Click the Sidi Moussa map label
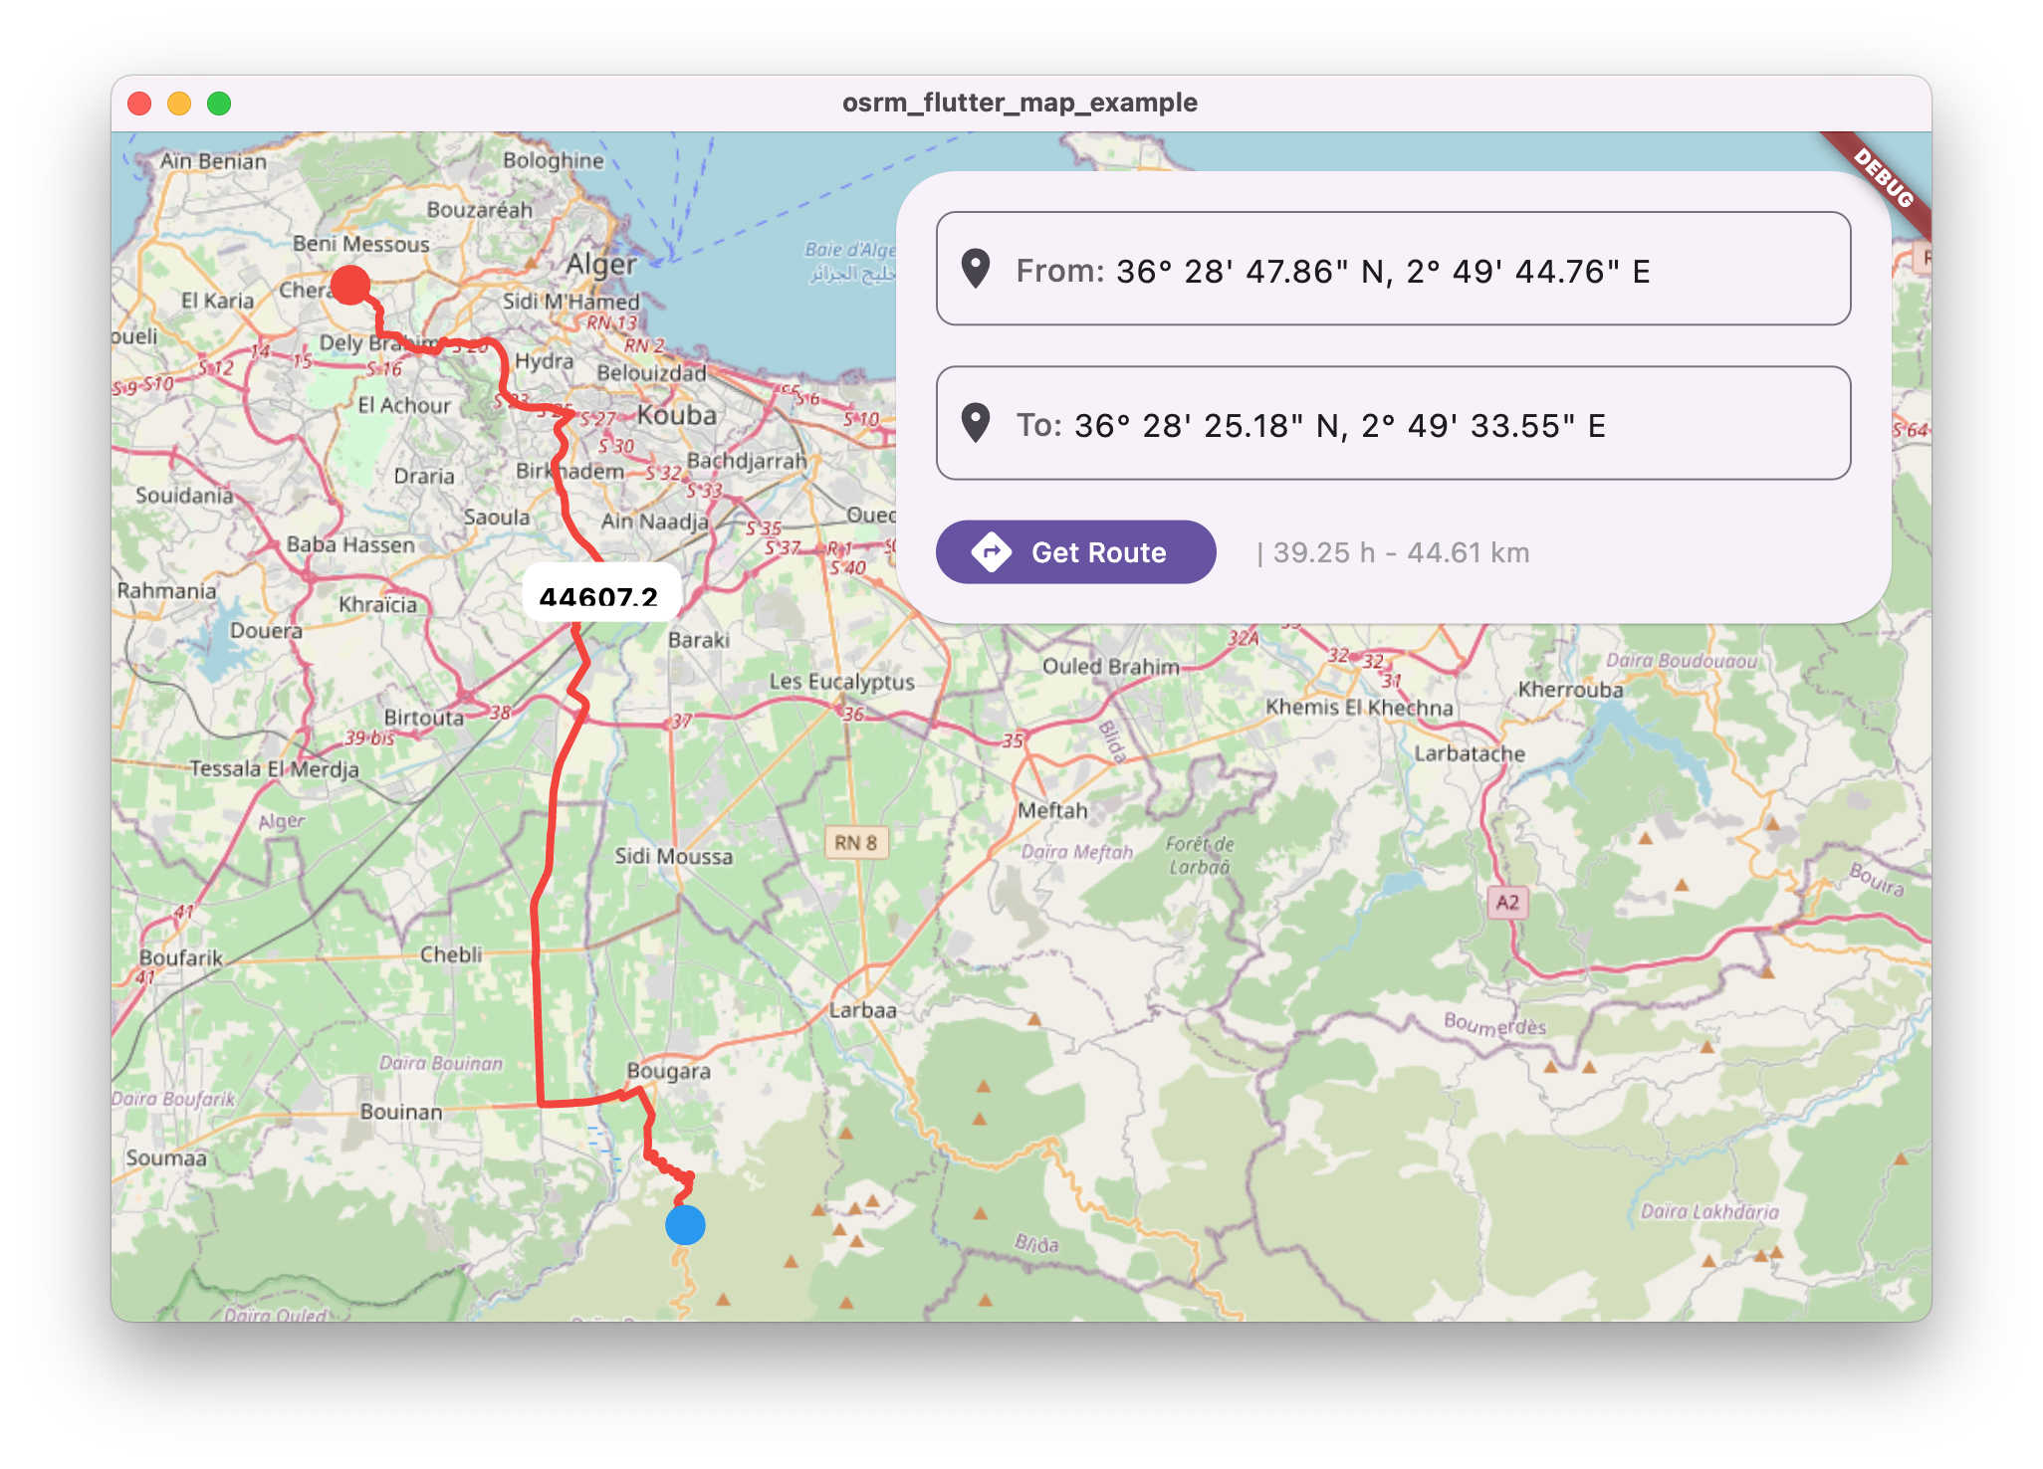Image resolution: width=2043 pixels, height=1469 pixels. point(673,856)
